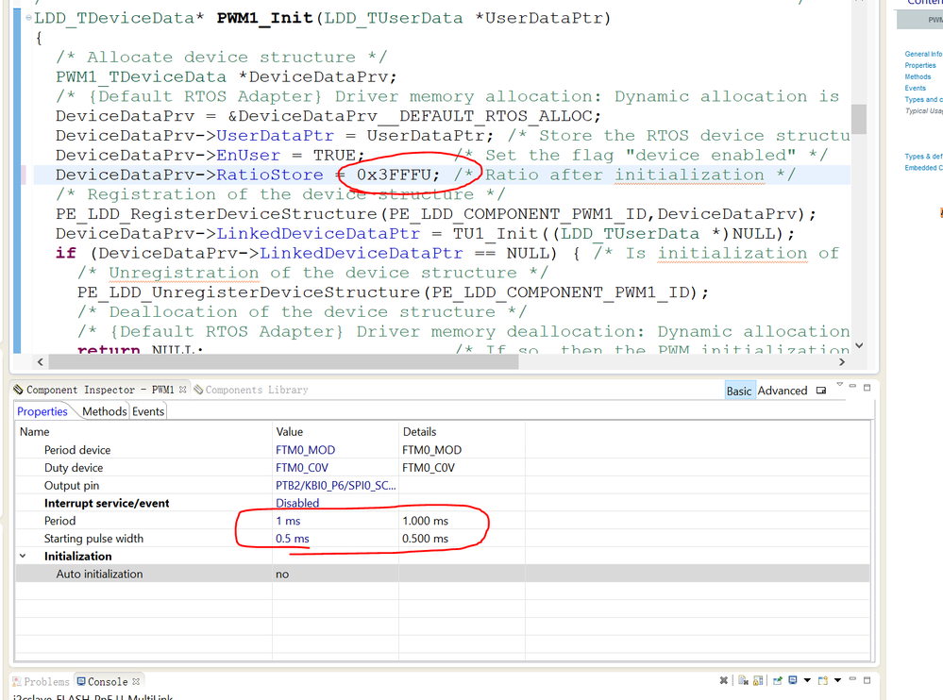Collapse the Initialization property group
943x700 pixels.
[x=23, y=556]
